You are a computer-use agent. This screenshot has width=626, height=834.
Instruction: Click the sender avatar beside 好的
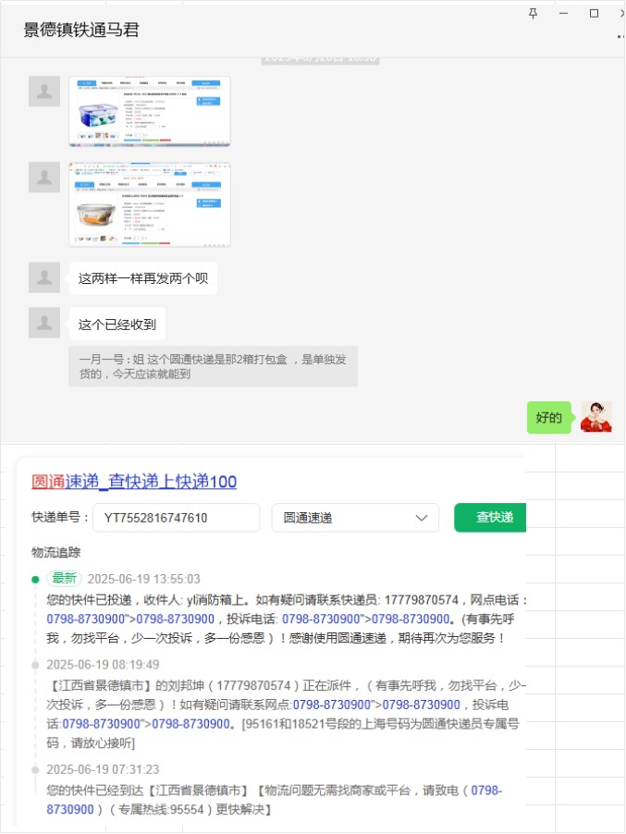[596, 417]
